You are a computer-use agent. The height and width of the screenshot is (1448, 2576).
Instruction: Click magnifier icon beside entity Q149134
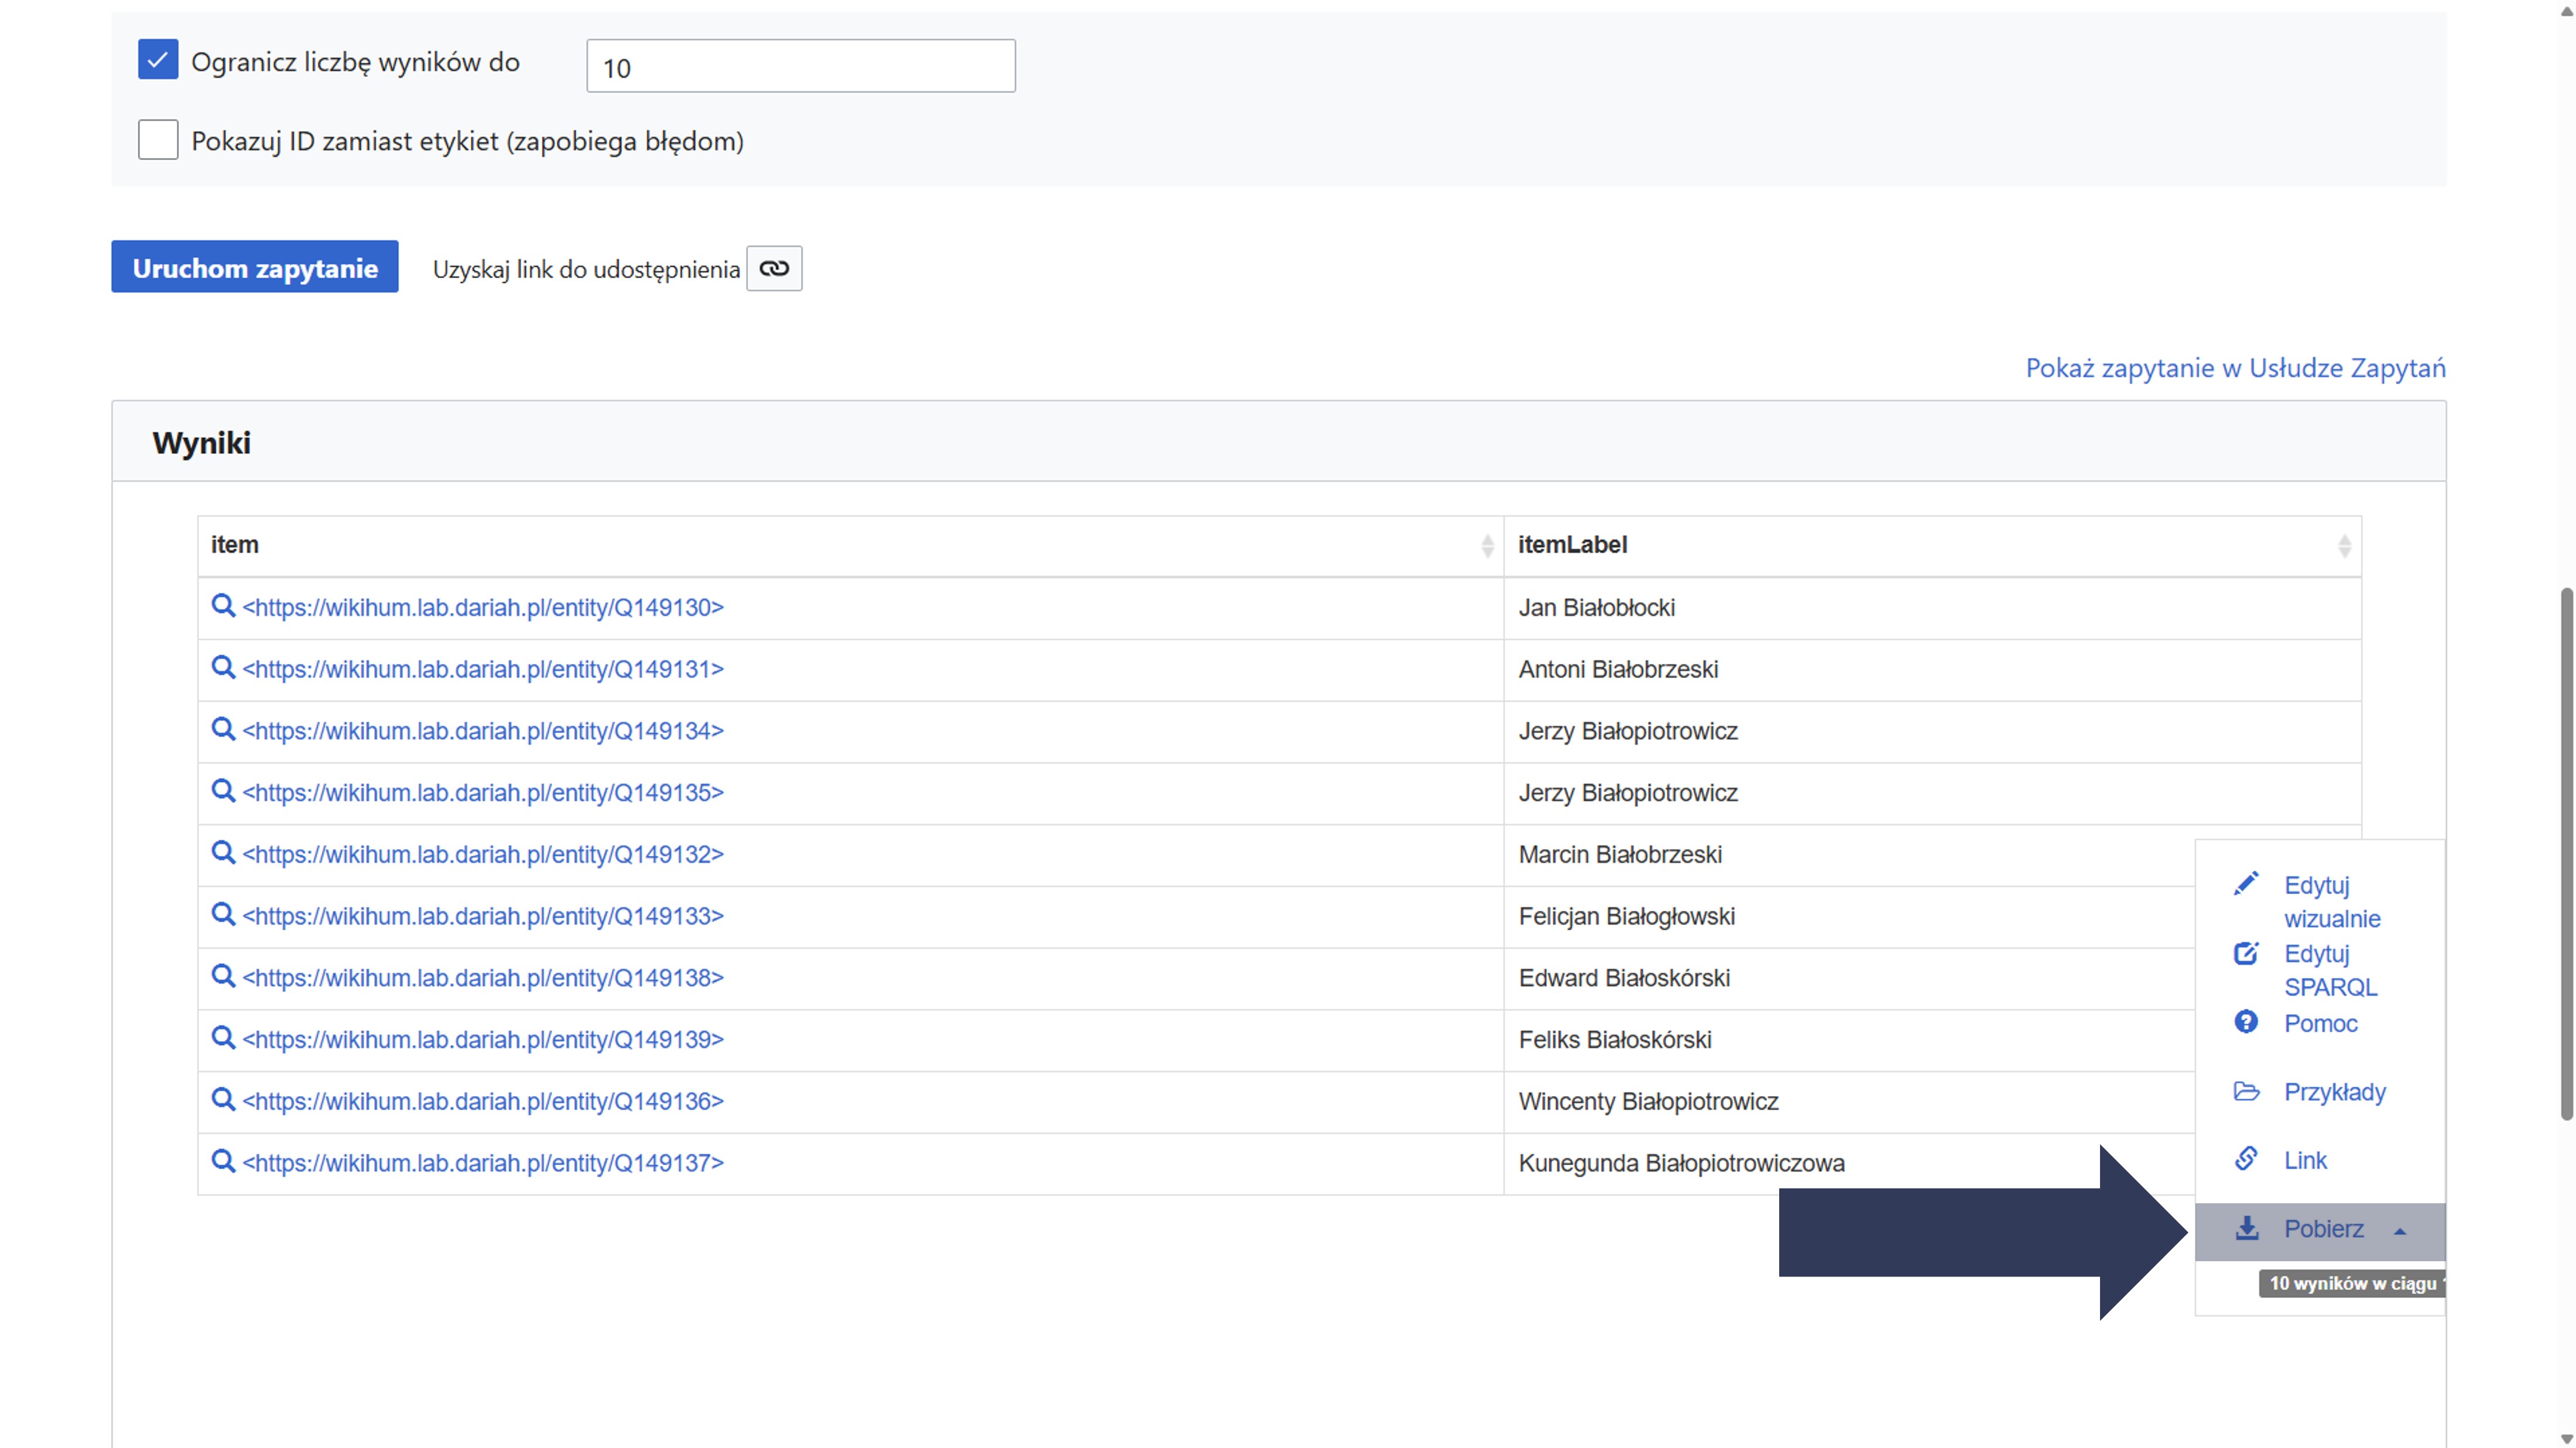point(223,730)
